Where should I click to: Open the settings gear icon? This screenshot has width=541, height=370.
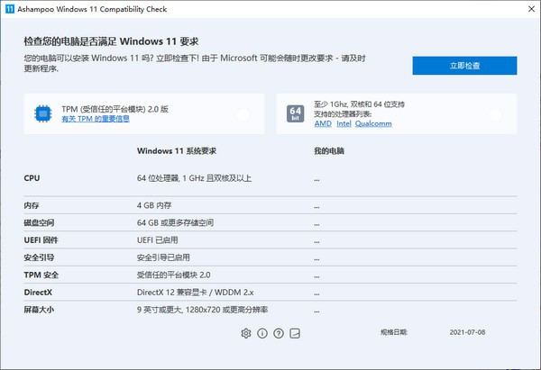pos(246,333)
